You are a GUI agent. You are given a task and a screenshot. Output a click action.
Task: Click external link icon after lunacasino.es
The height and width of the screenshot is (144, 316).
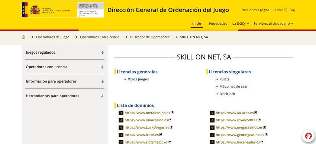pos(170,120)
